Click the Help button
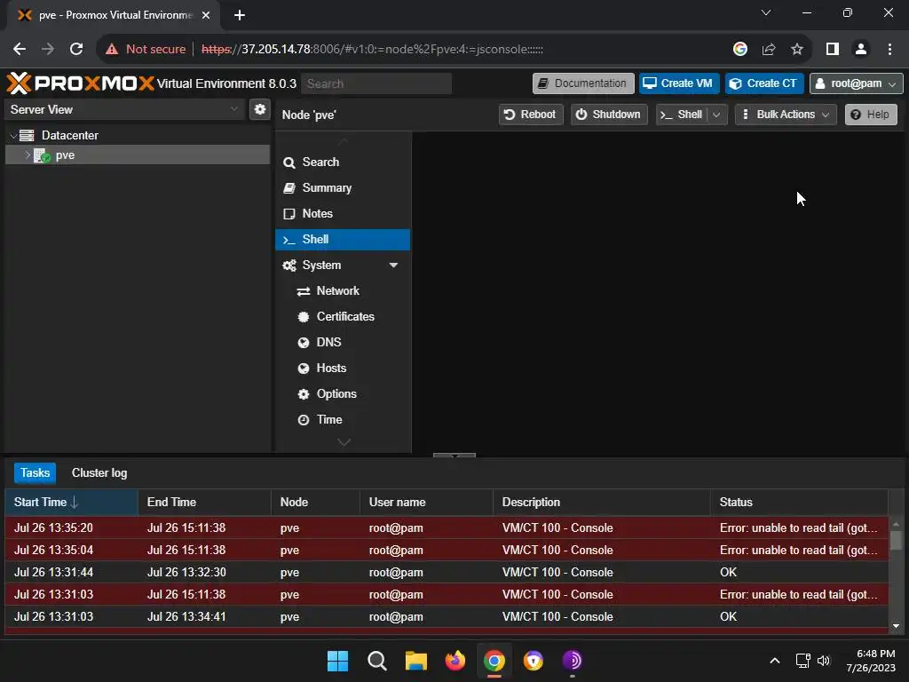909x682 pixels. click(x=871, y=115)
